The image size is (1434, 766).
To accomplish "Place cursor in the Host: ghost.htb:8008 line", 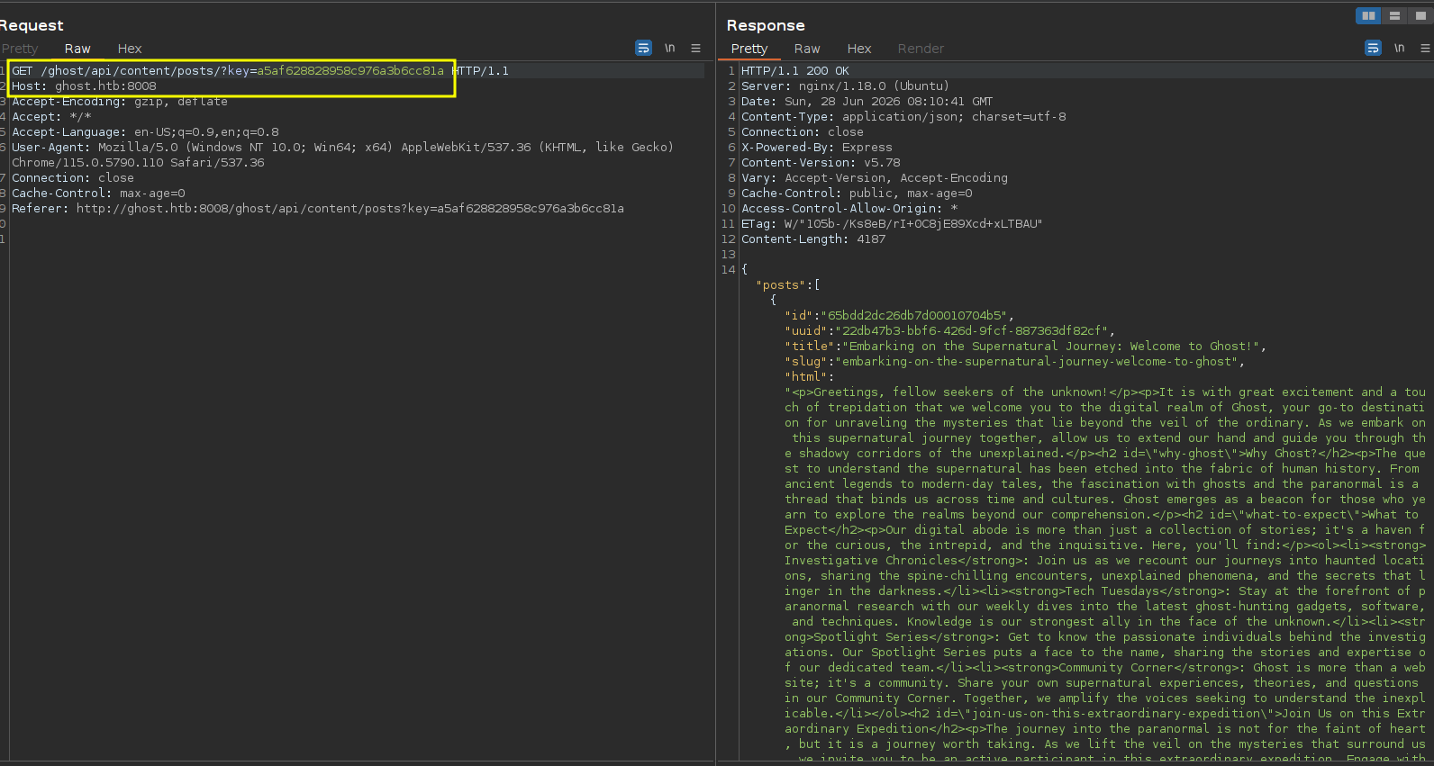I will click(x=84, y=86).
